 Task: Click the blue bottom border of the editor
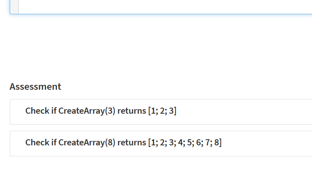coord(163,14)
